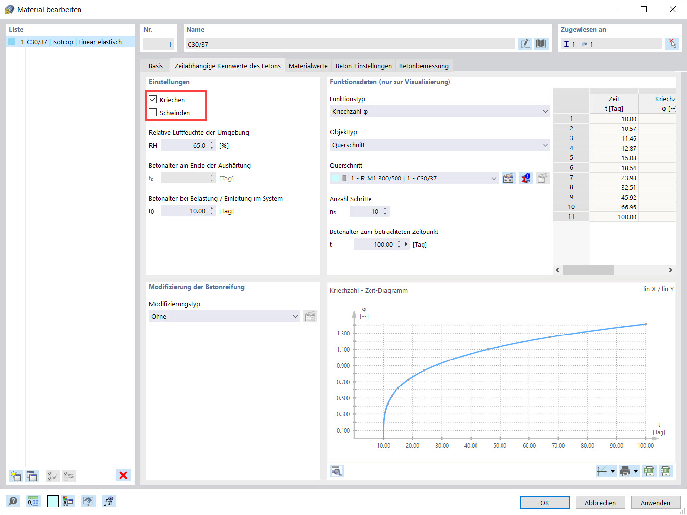This screenshot has width=687, height=515.
Task: Click the Nr. field showing 1
Action: (159, 44)
